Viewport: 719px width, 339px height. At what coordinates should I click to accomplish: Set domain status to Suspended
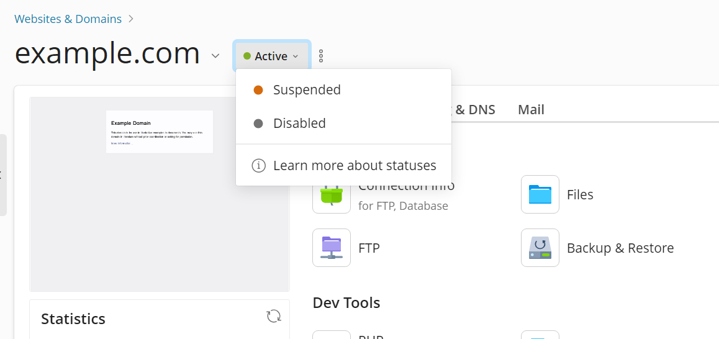point(307,90)
